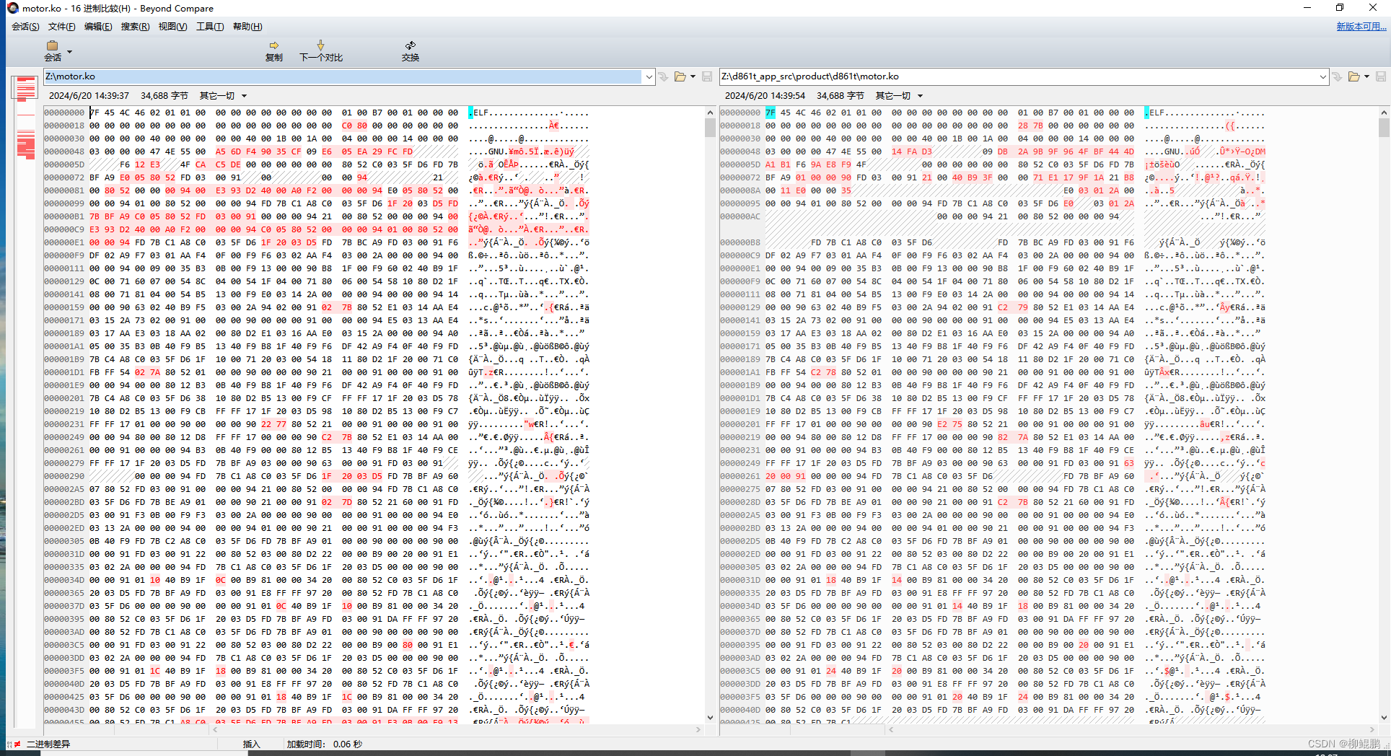Viewport: 1391px width, 756px height.
Task: Click the difference overview thumbnail map
Action: (x=25, y=119)
